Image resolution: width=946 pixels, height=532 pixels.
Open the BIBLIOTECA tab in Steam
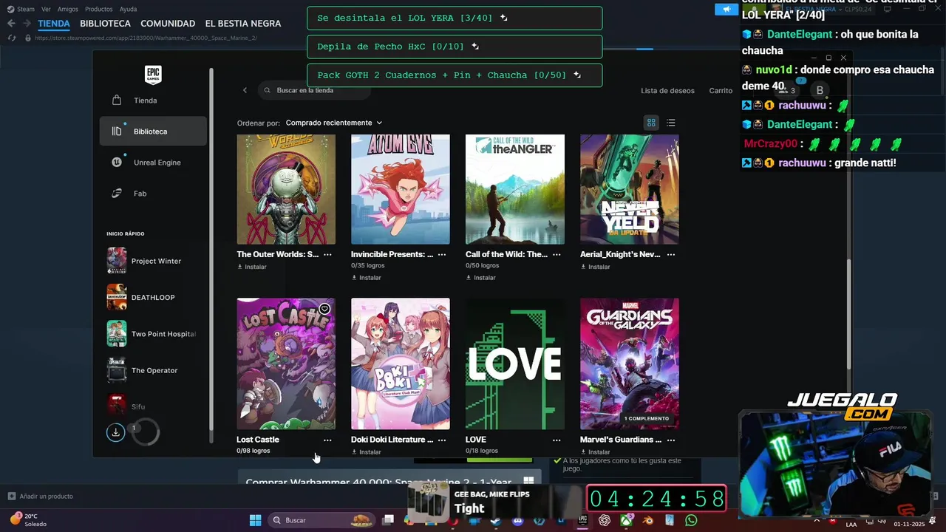[105, 24]
